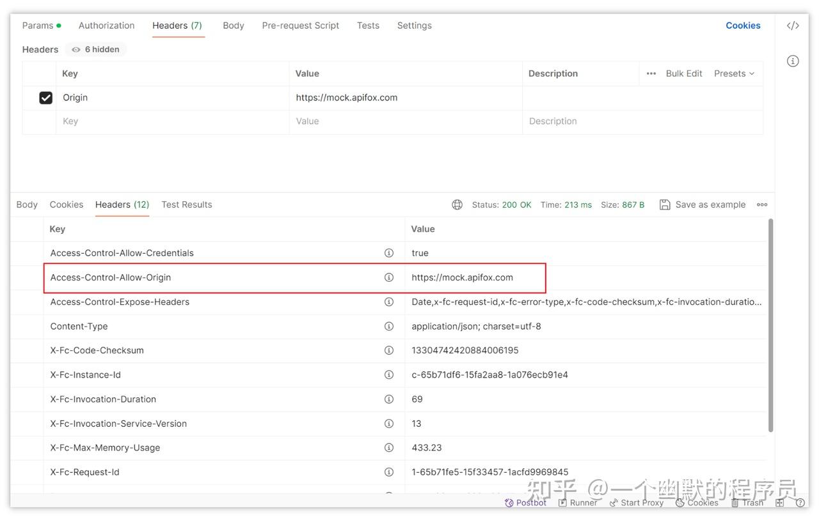Click the response headers vertical scrollbar
The width and height of the screenshot is (819, 522).
[770, 325]
